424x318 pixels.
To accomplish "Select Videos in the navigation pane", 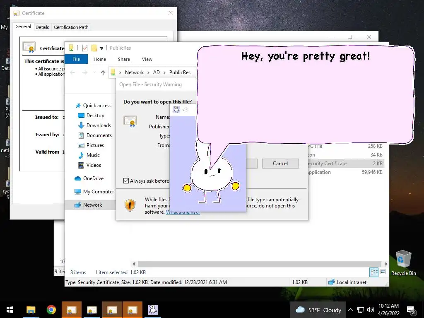I will coord(89,165).
